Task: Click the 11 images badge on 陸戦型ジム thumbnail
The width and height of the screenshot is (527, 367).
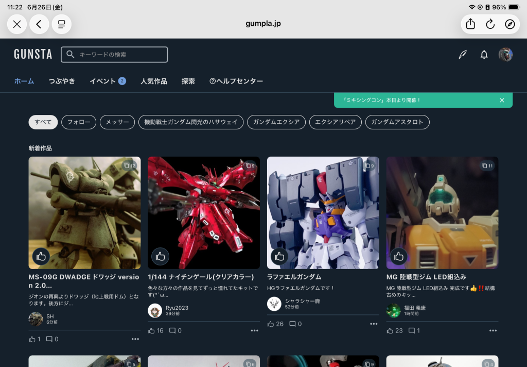Action: pos(487,165)
